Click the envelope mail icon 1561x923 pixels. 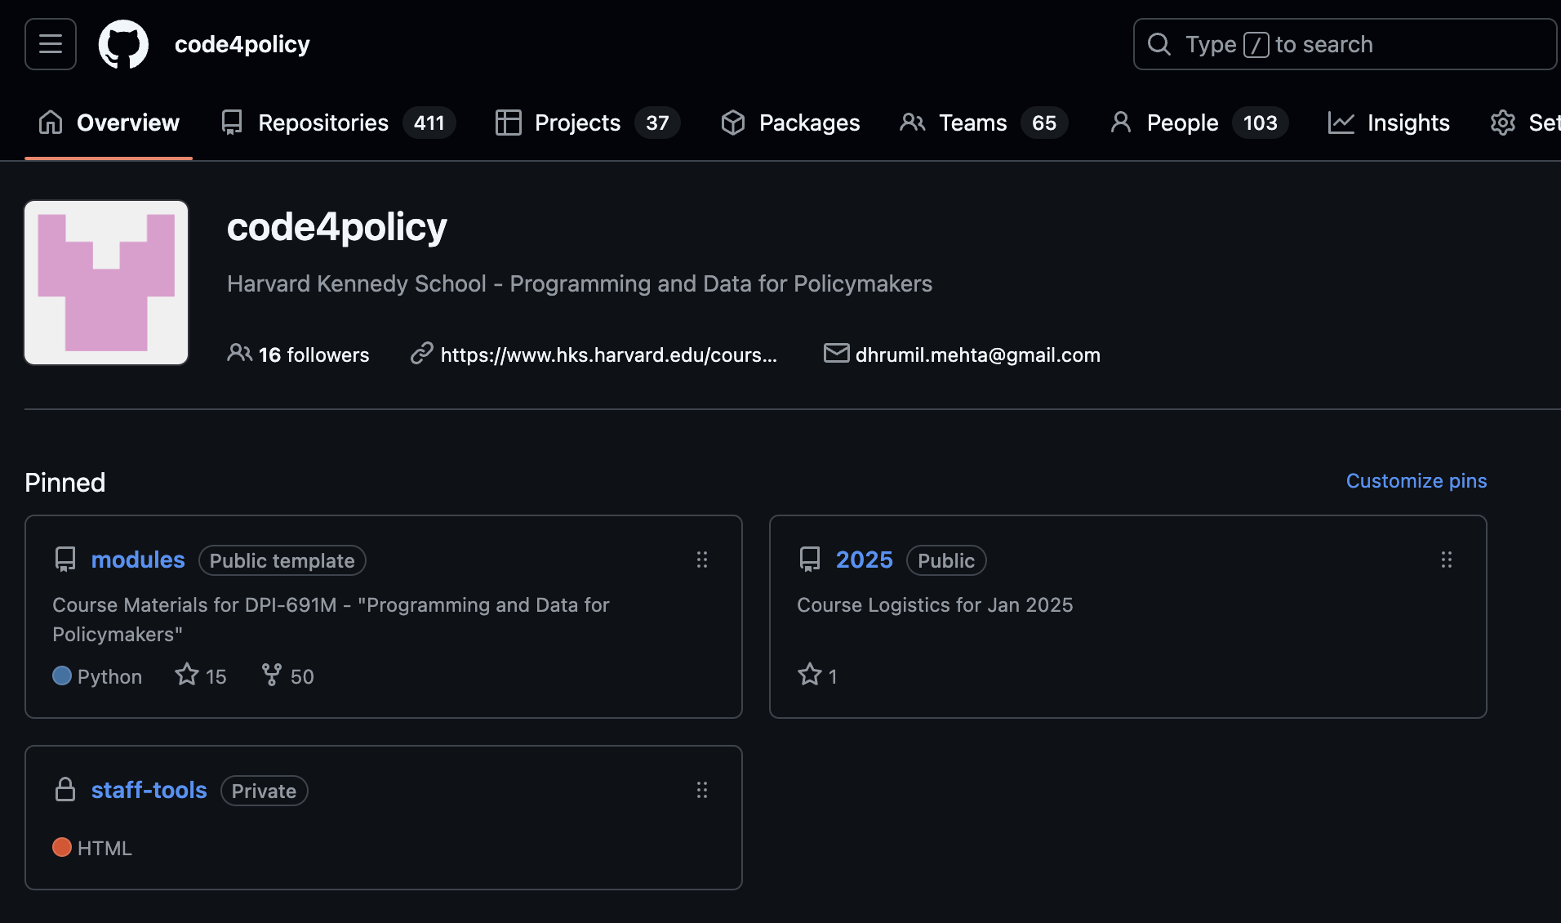click(x=837, y=353)
